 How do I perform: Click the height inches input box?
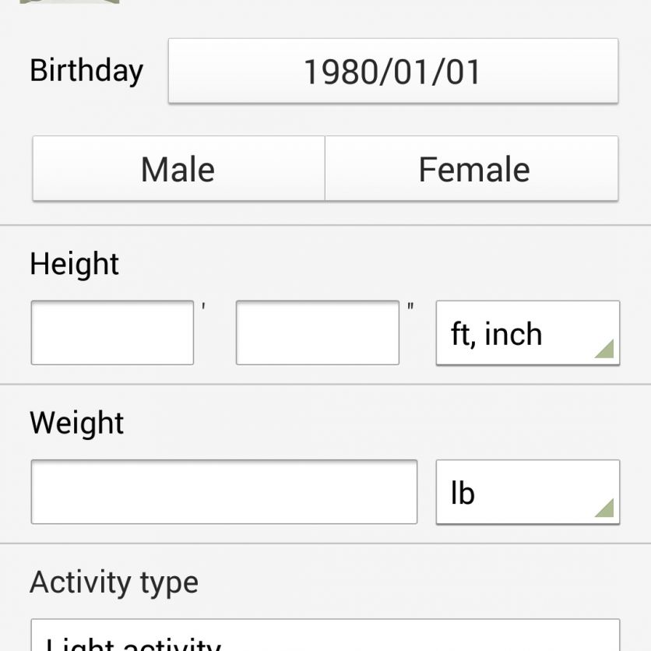click(x=317, y=333)
